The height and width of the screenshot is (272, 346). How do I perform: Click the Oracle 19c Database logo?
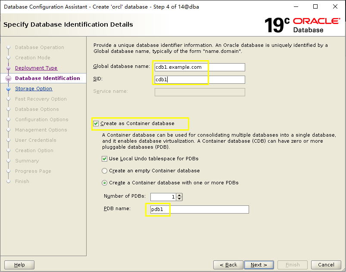click(x=302, y=25)
